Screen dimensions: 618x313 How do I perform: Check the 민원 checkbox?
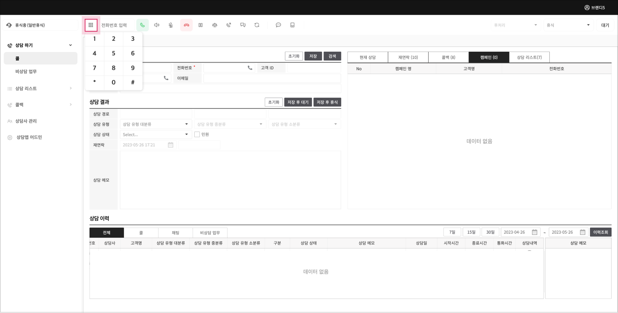(x=197, y=135)
